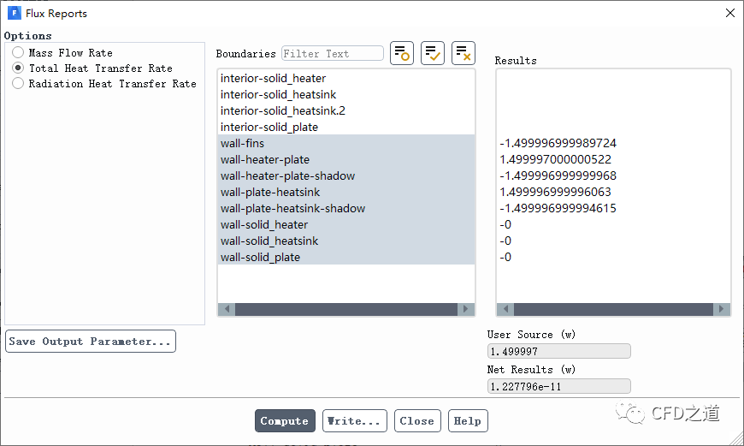Click the boundaries Filter Text field
744x446 pixels.
coord(333,53)
